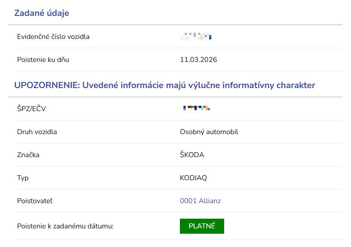The image size is (351, 247).
Task: Click the date 11.03.2026
Action: (x=198, y=60)
